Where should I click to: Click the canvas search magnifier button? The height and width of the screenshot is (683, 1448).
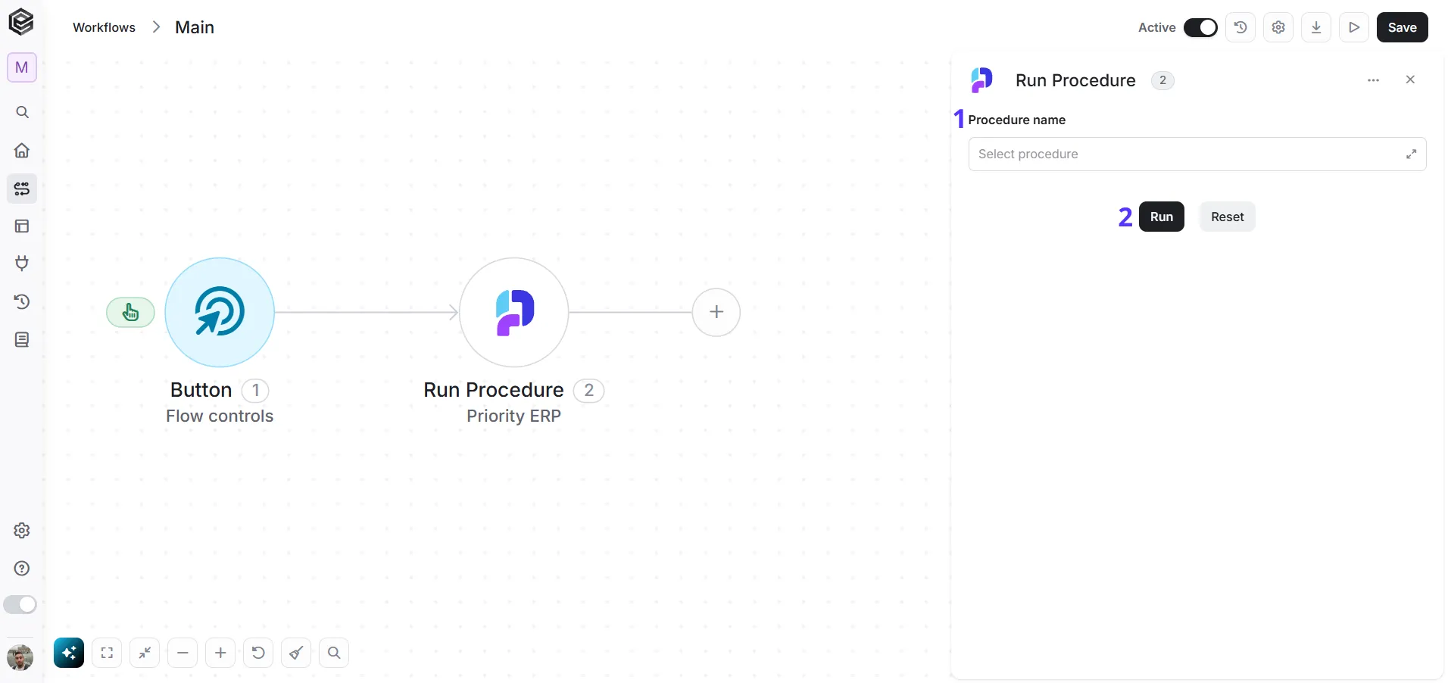pyautogui.click(x=334, y=653)
